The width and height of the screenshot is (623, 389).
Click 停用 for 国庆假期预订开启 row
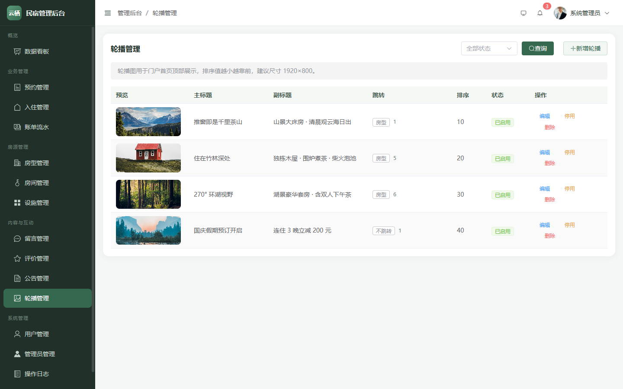[569, 225]
